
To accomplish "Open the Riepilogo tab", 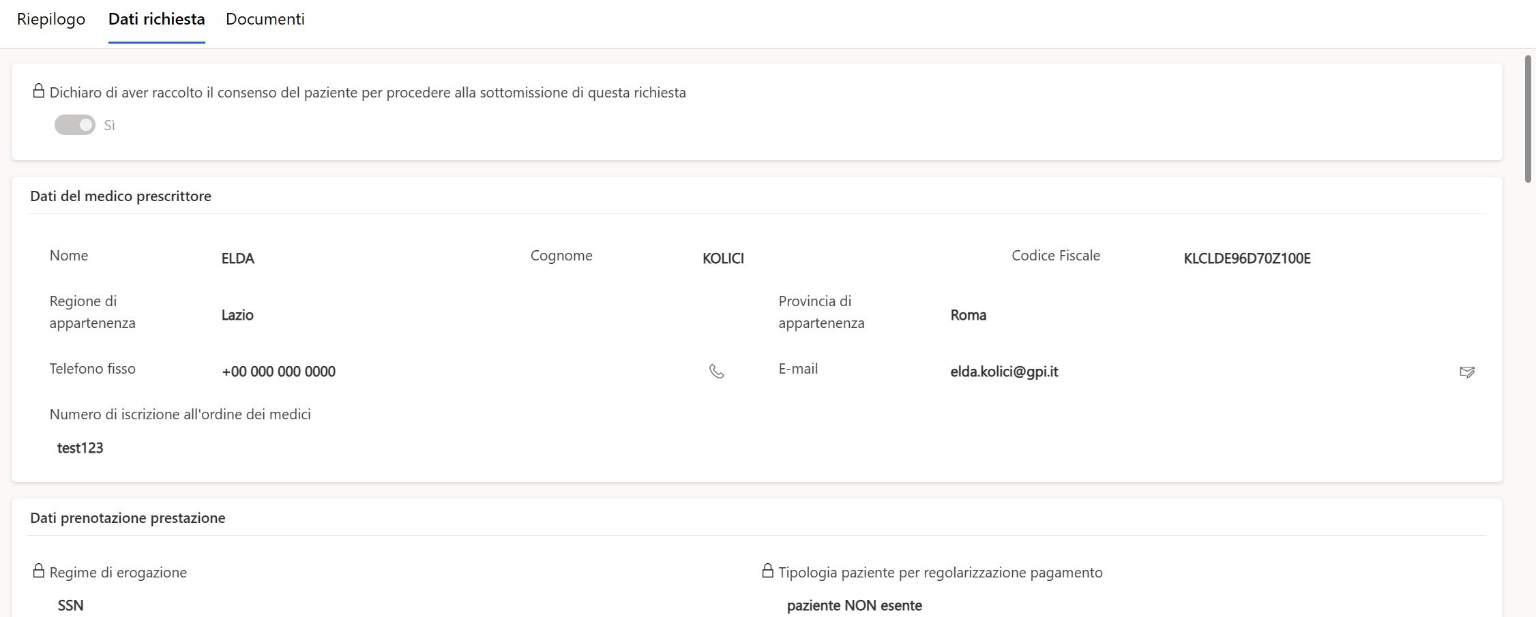I will (x=51, y=19).
